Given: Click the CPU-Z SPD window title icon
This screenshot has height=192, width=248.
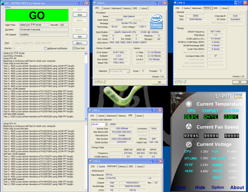Looking at the screenshot, I should pos(90,110).
